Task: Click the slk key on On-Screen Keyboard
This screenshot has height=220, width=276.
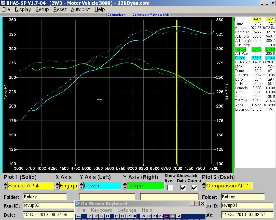Action: pyautogui.click(x=173, y=216)
